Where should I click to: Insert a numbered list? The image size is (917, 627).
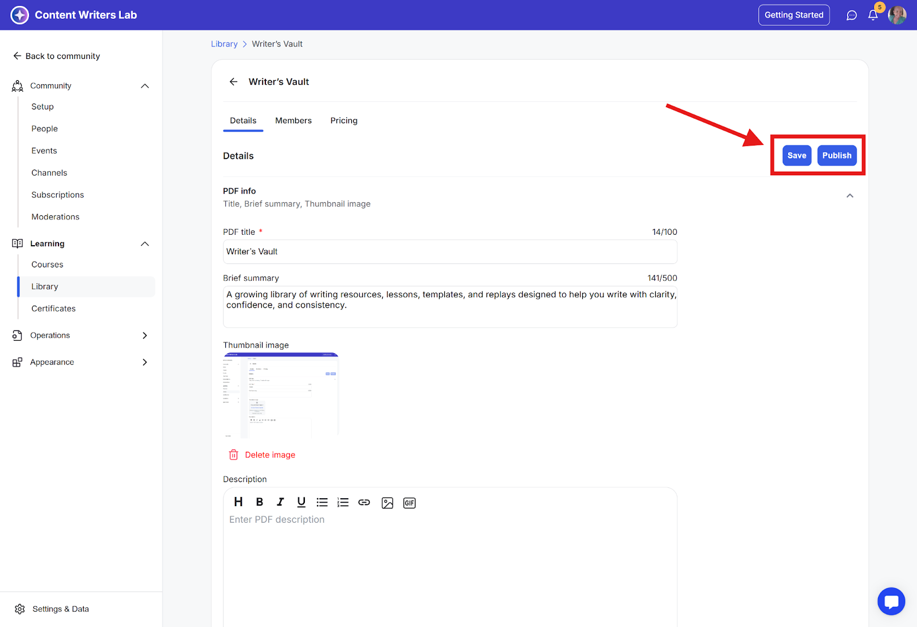pos(343,502)
